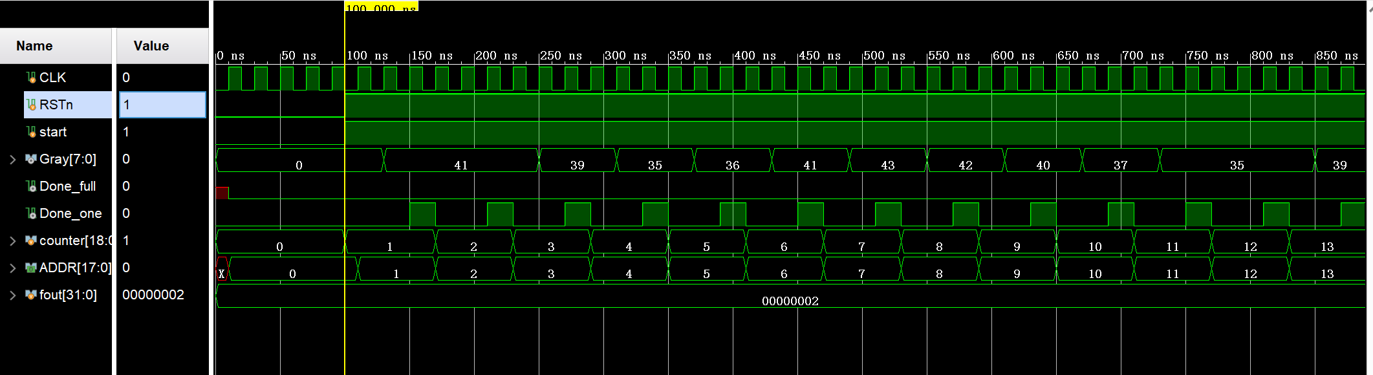1373x375 pixels.
Task: Click the counter bus icon
Action: click(31, 241)
